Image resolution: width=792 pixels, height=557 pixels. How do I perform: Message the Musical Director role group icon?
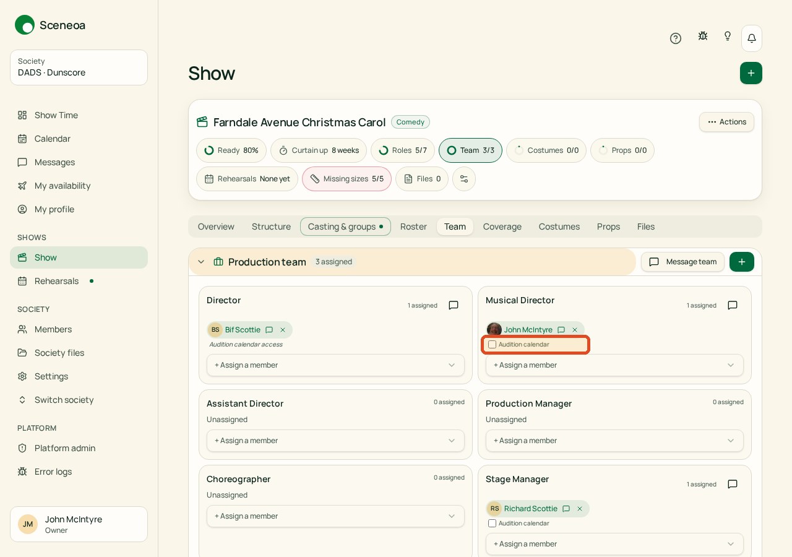733,305
